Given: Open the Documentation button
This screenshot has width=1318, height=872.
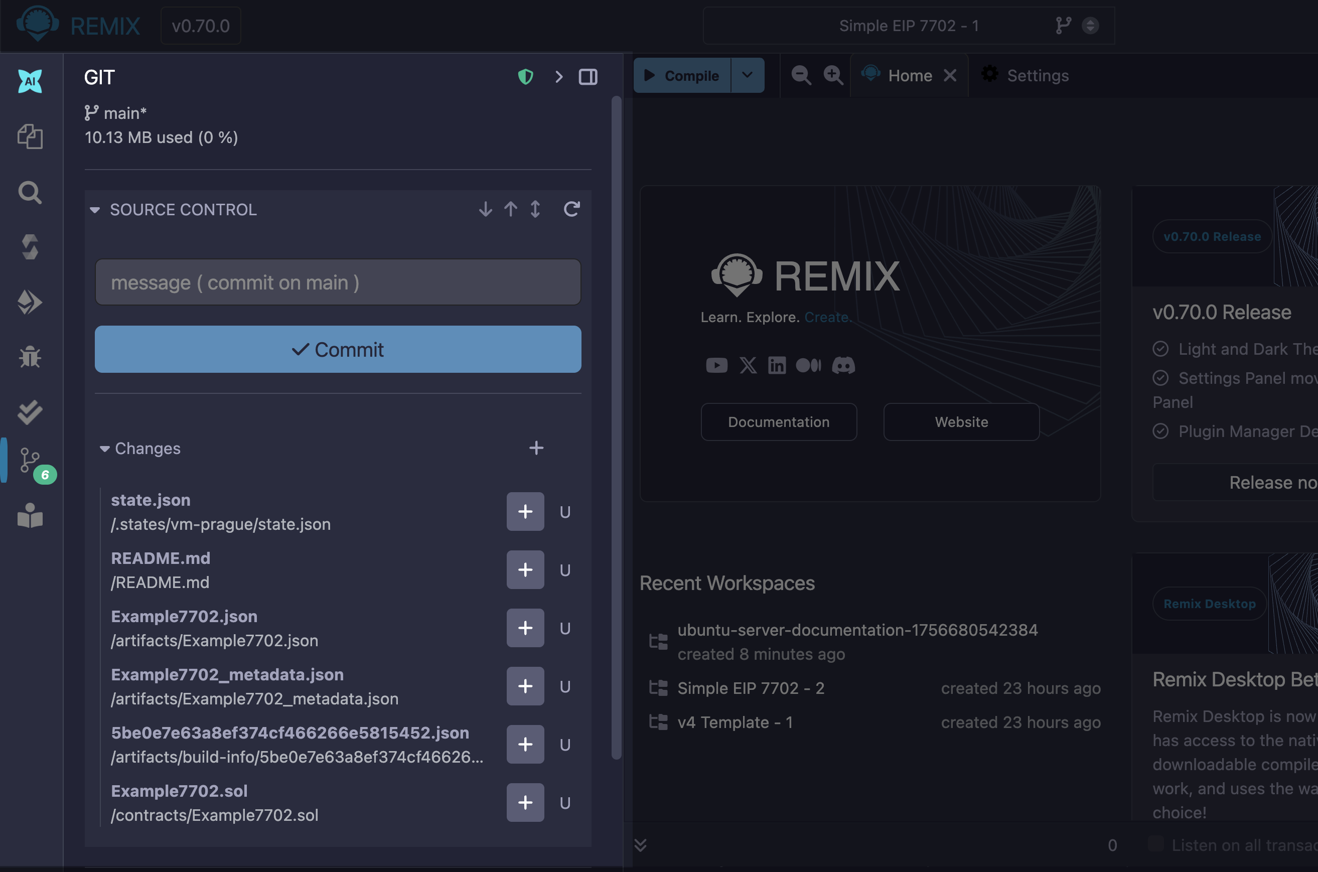Looking at the screenshot, I should [779, 422].
